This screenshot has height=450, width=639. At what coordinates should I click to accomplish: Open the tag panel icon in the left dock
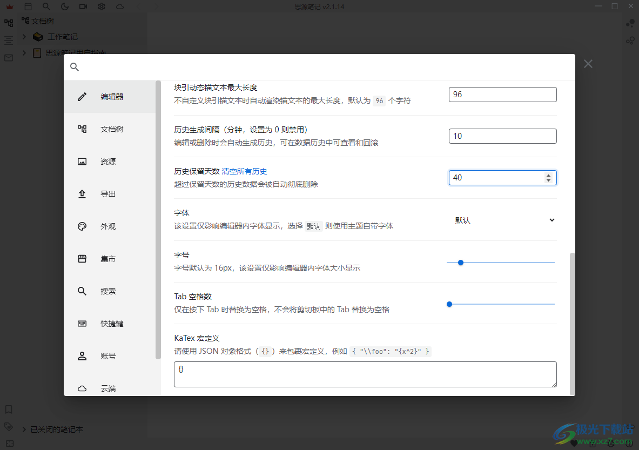(x=9, y=426)
